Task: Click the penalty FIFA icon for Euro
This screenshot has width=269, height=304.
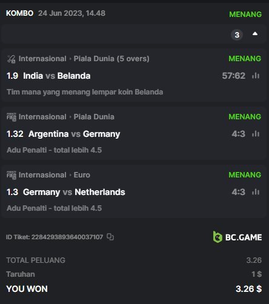Action: pos(12,175)
